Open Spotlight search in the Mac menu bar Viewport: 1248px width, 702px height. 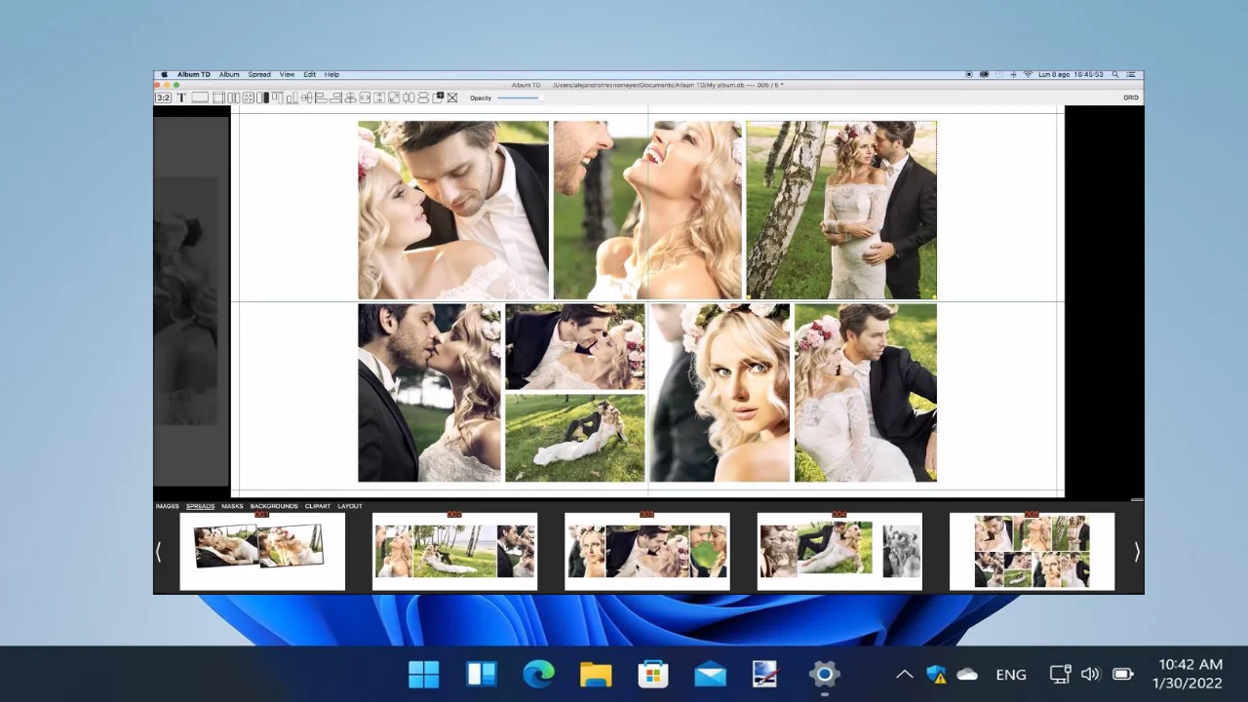click(1115, 74)
